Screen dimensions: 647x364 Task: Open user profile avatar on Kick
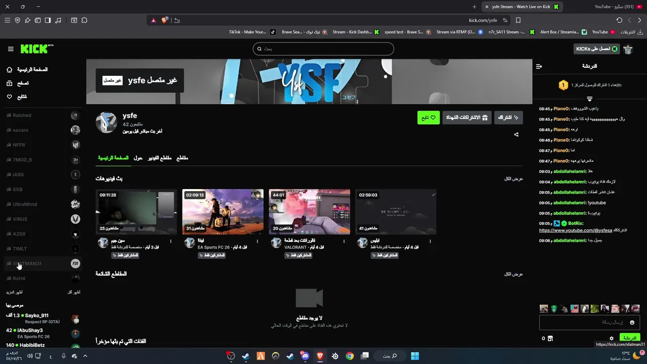(628, 49)
